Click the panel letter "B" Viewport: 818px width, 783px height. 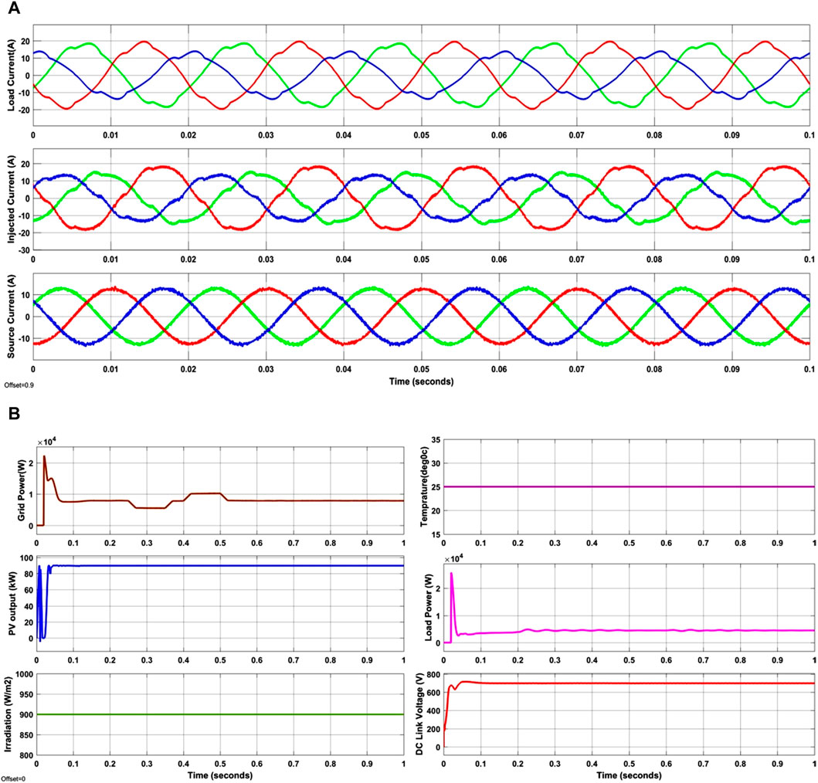coord(14,414)
